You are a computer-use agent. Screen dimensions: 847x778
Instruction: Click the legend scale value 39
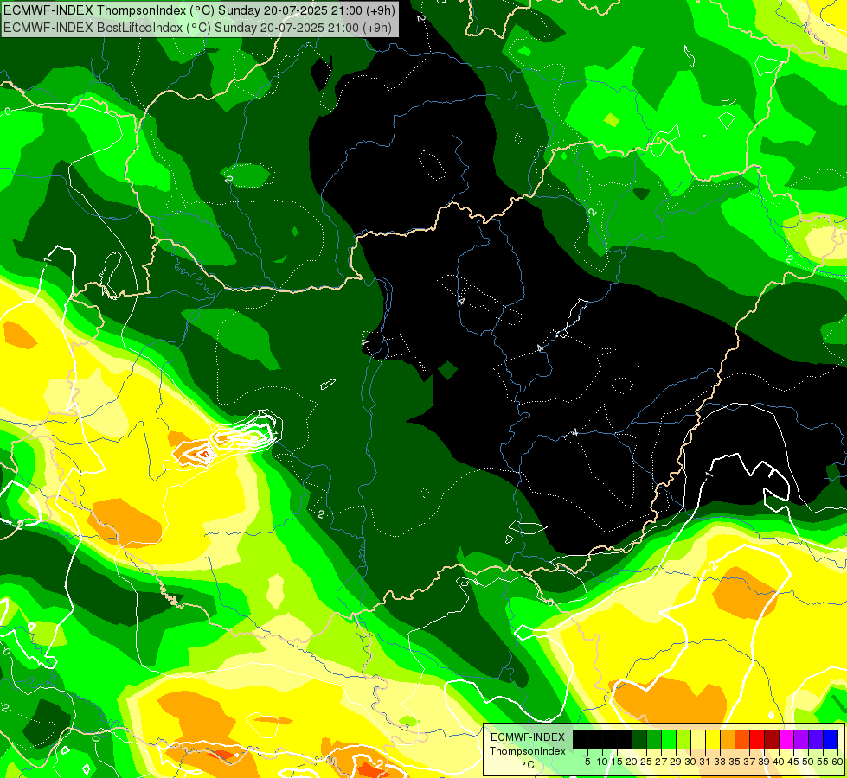[x=764, y=762]
